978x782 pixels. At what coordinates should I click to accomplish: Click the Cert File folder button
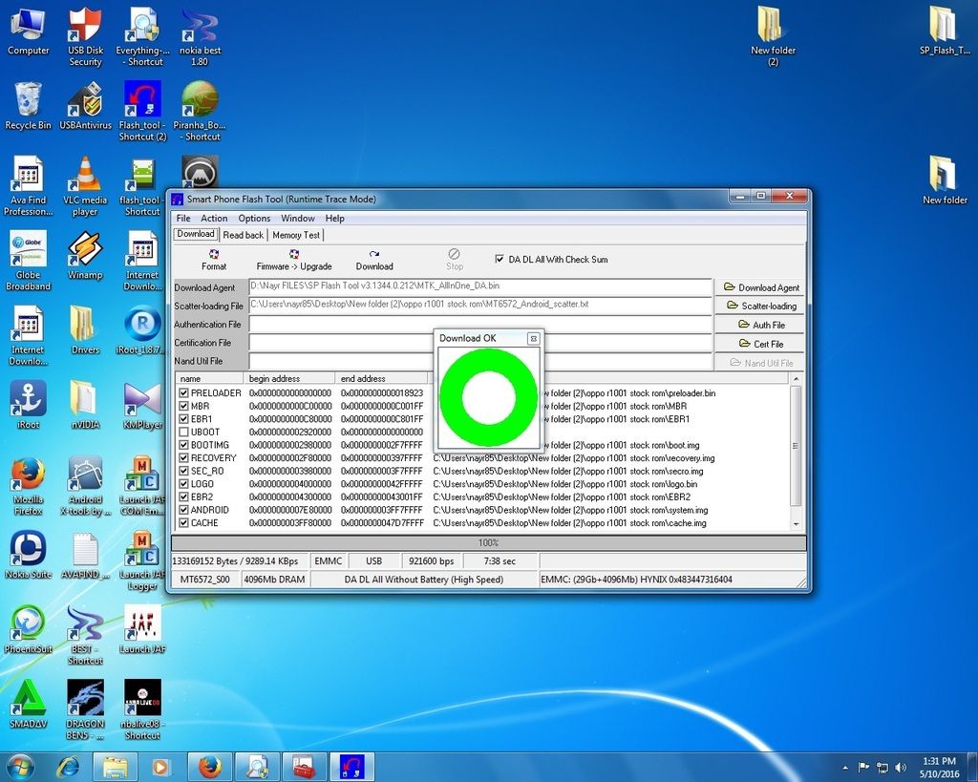(760, 344)
